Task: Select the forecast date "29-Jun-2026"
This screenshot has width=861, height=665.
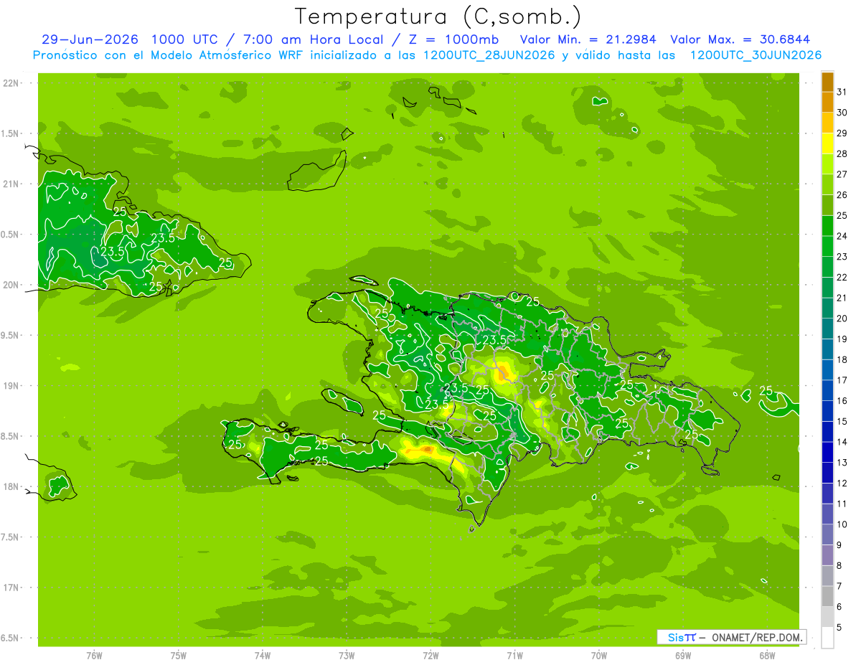Action: click(90, 39)
